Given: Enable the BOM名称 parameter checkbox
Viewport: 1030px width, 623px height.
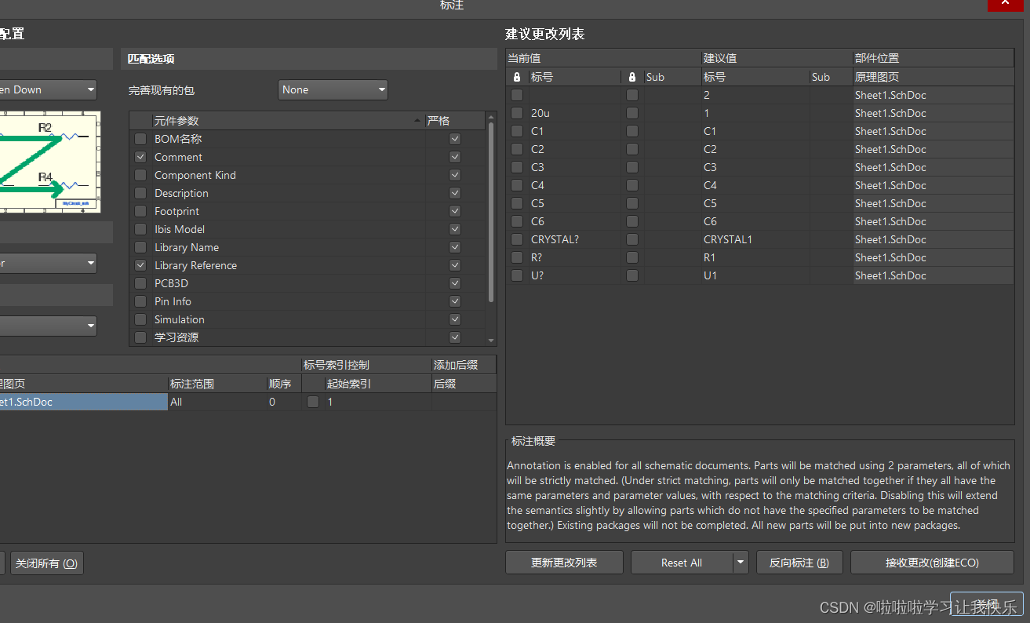Looking at the screenshot, I should pos(140,139).
